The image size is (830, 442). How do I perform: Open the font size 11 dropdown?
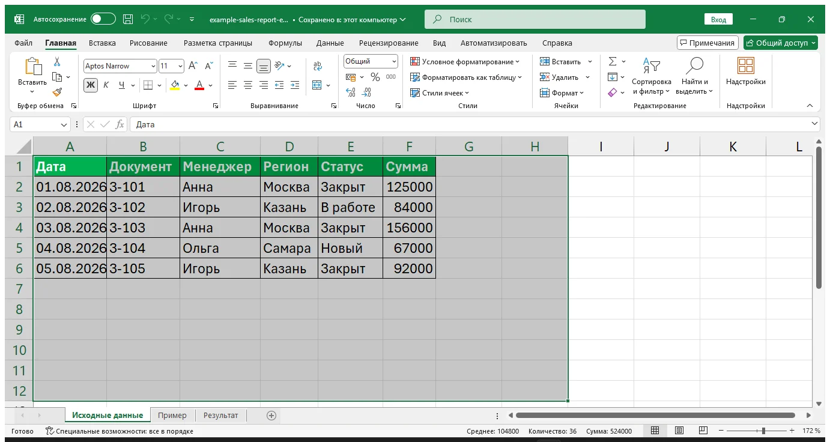pos(180,66)
